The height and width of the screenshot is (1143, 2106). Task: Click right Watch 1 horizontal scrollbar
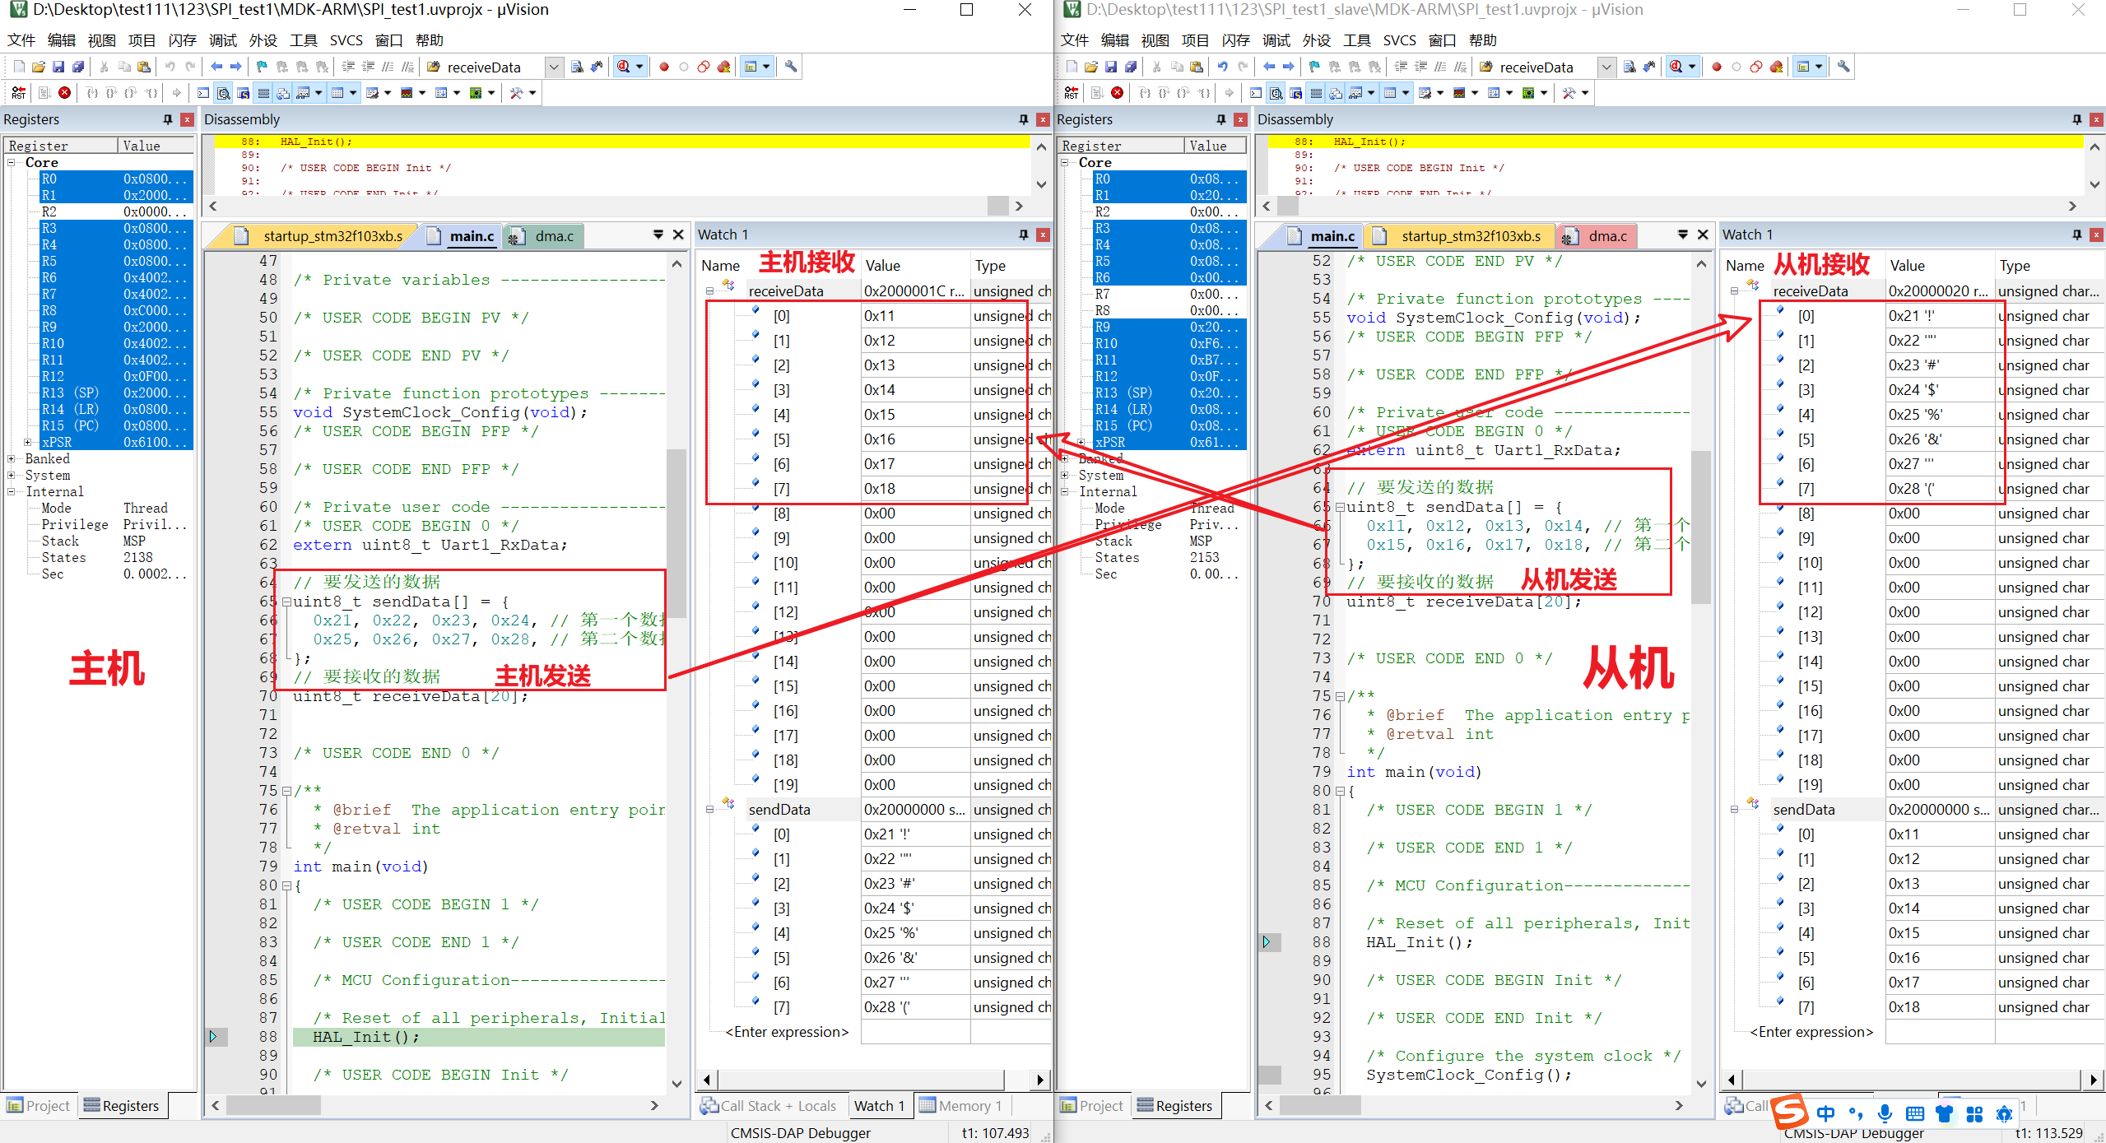click(x=1912, y=1080)
